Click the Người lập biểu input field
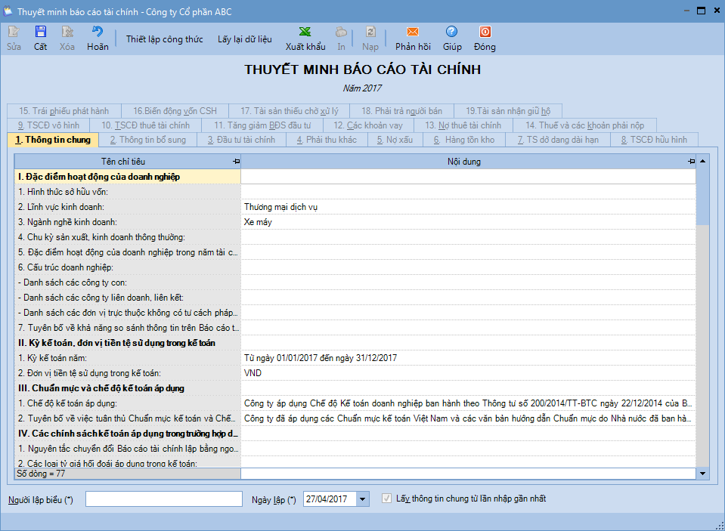This screenshot has height=531, width=725. tap(163, 499)
